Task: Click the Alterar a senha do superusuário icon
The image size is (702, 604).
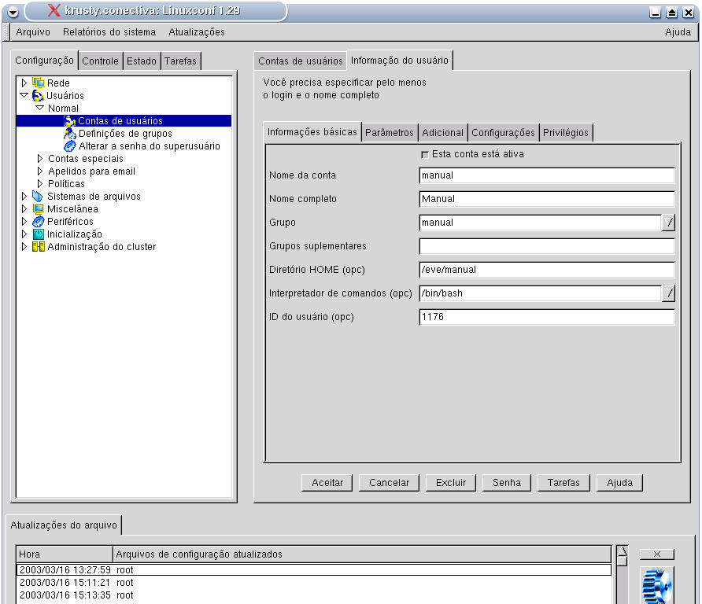Action: point(69,145)
